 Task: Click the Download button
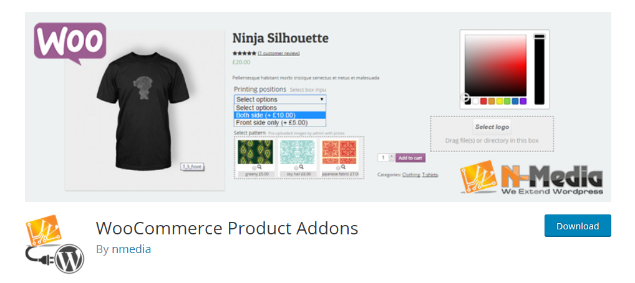coord(578,226)
